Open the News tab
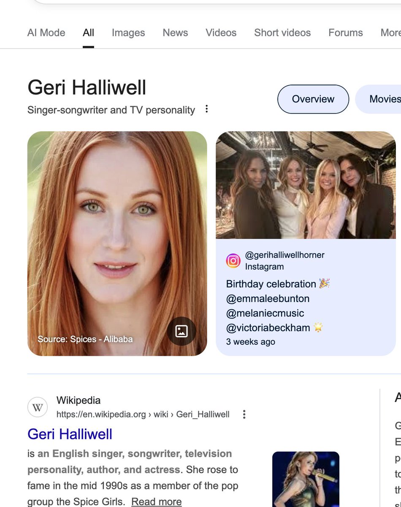This screenshot has height=507, width=401. tap(175, 33)
